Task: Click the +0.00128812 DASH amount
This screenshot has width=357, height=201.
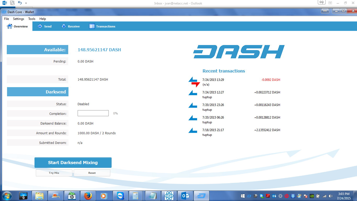Action: tap(267, 118)
